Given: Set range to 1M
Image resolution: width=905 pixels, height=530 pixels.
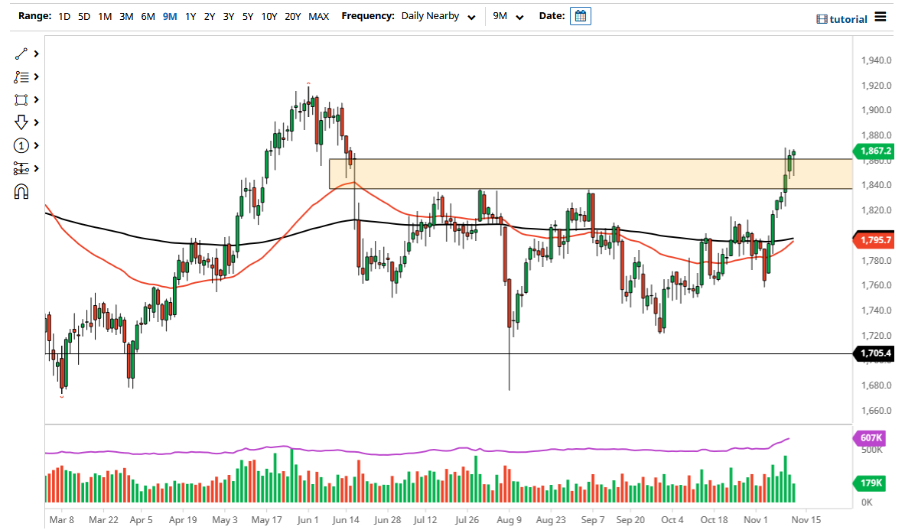Looking at the screenshot, I should pos(105,16).
